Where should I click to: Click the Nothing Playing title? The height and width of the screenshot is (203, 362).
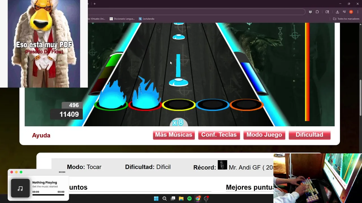(45, 182)
